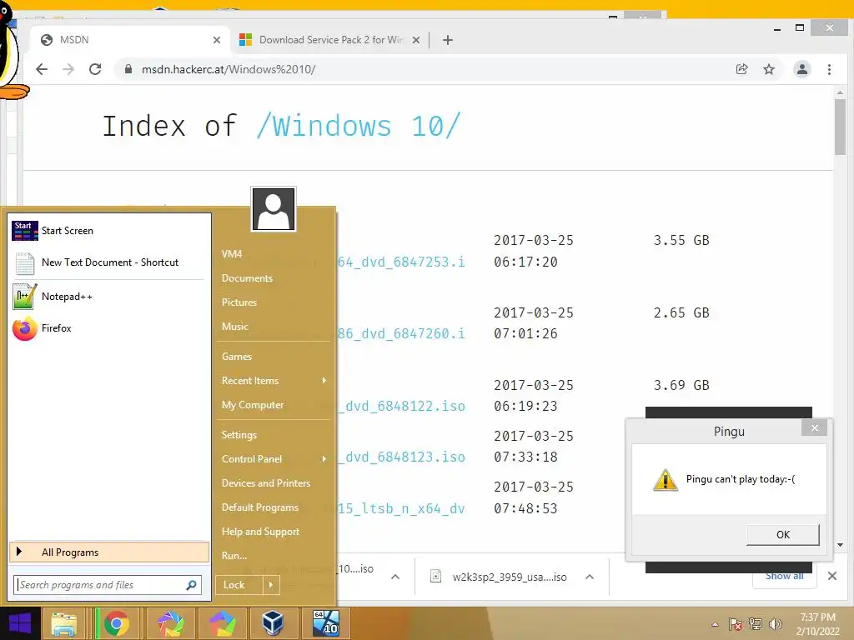Expand Recent Items submenu
This screenshot has width=854, height=640.
[x=274, y=381]
